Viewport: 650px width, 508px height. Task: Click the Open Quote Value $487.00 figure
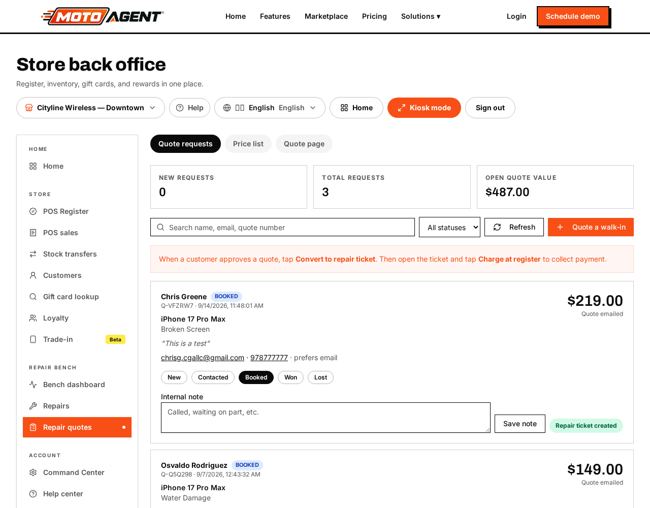[507, 192]
